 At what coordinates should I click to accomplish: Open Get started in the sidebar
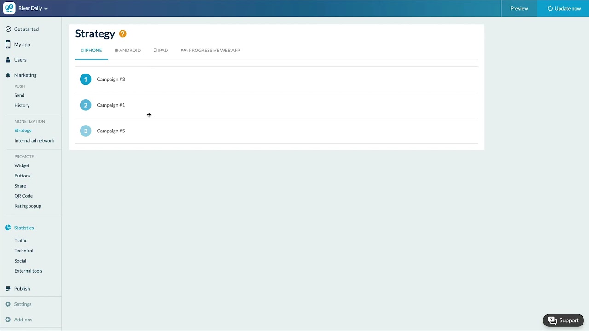click(x=26, y=29)
